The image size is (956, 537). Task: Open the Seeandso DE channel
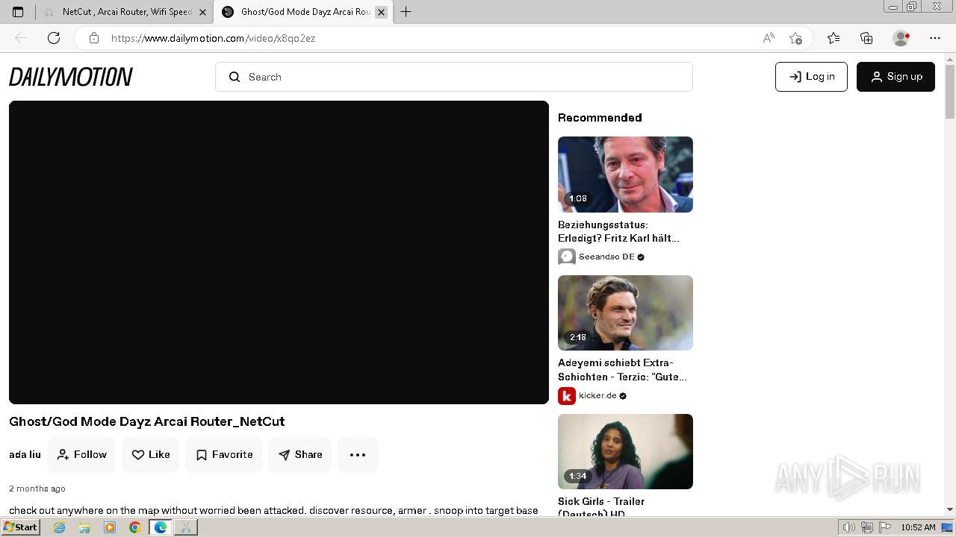tap(606, 257)
